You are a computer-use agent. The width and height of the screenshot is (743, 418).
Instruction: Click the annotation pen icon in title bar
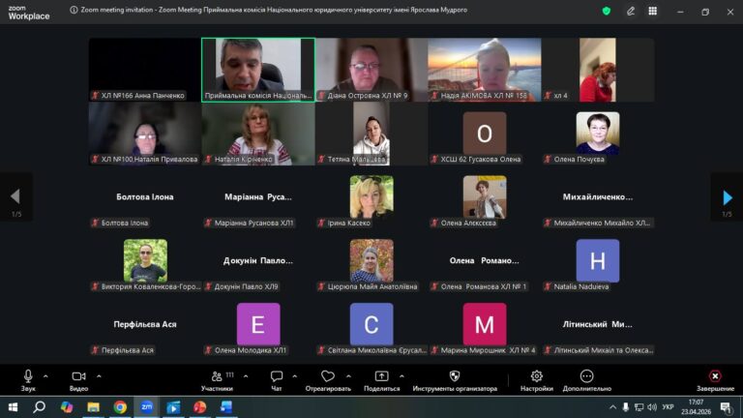pos(631,11)
